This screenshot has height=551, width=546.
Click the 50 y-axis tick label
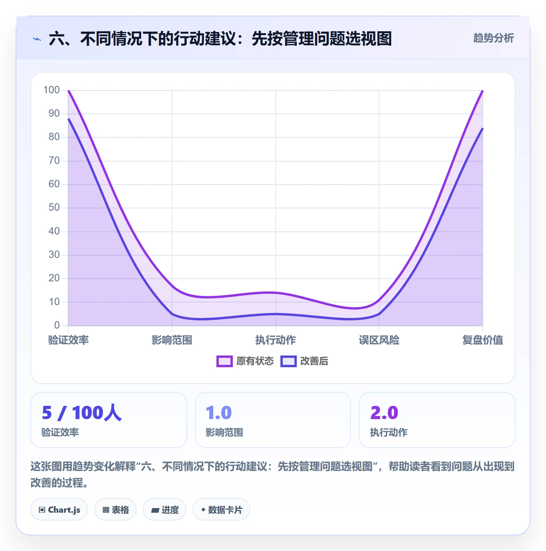tap(54, 208)
